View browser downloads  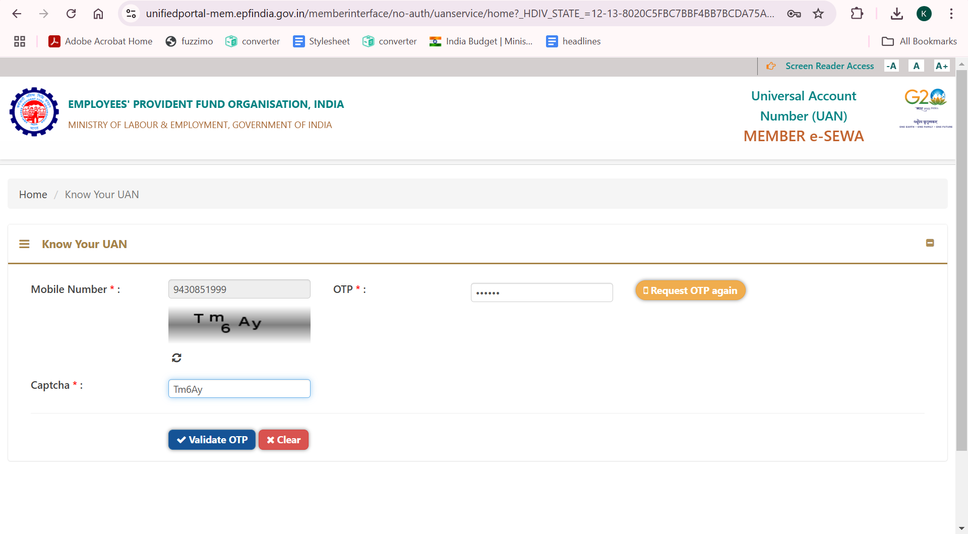(x=896, y=14)
